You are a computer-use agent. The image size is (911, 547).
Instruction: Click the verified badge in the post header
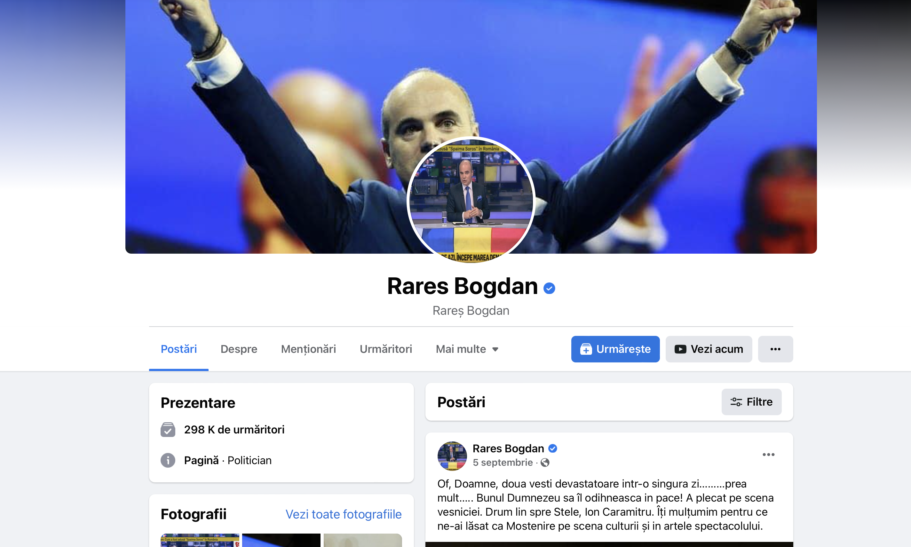pyautogui.click(x=552, y=448)
